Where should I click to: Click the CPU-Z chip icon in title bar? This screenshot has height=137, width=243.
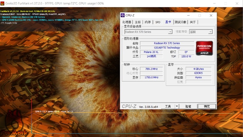123,15
